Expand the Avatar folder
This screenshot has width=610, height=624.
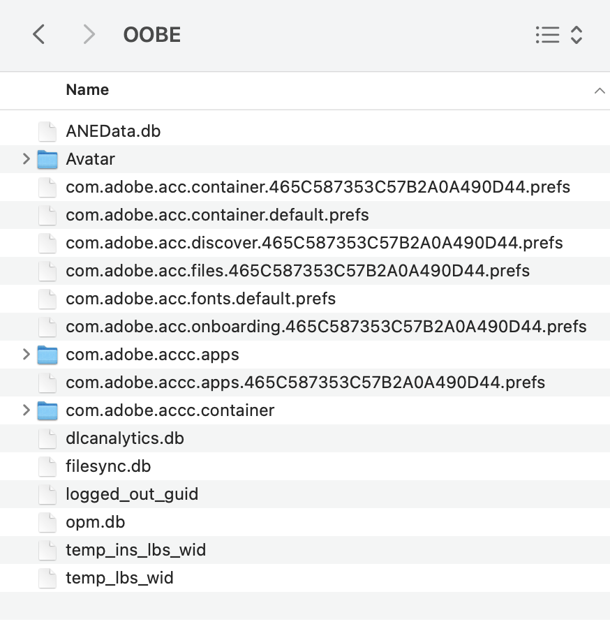tap(27, 158)
